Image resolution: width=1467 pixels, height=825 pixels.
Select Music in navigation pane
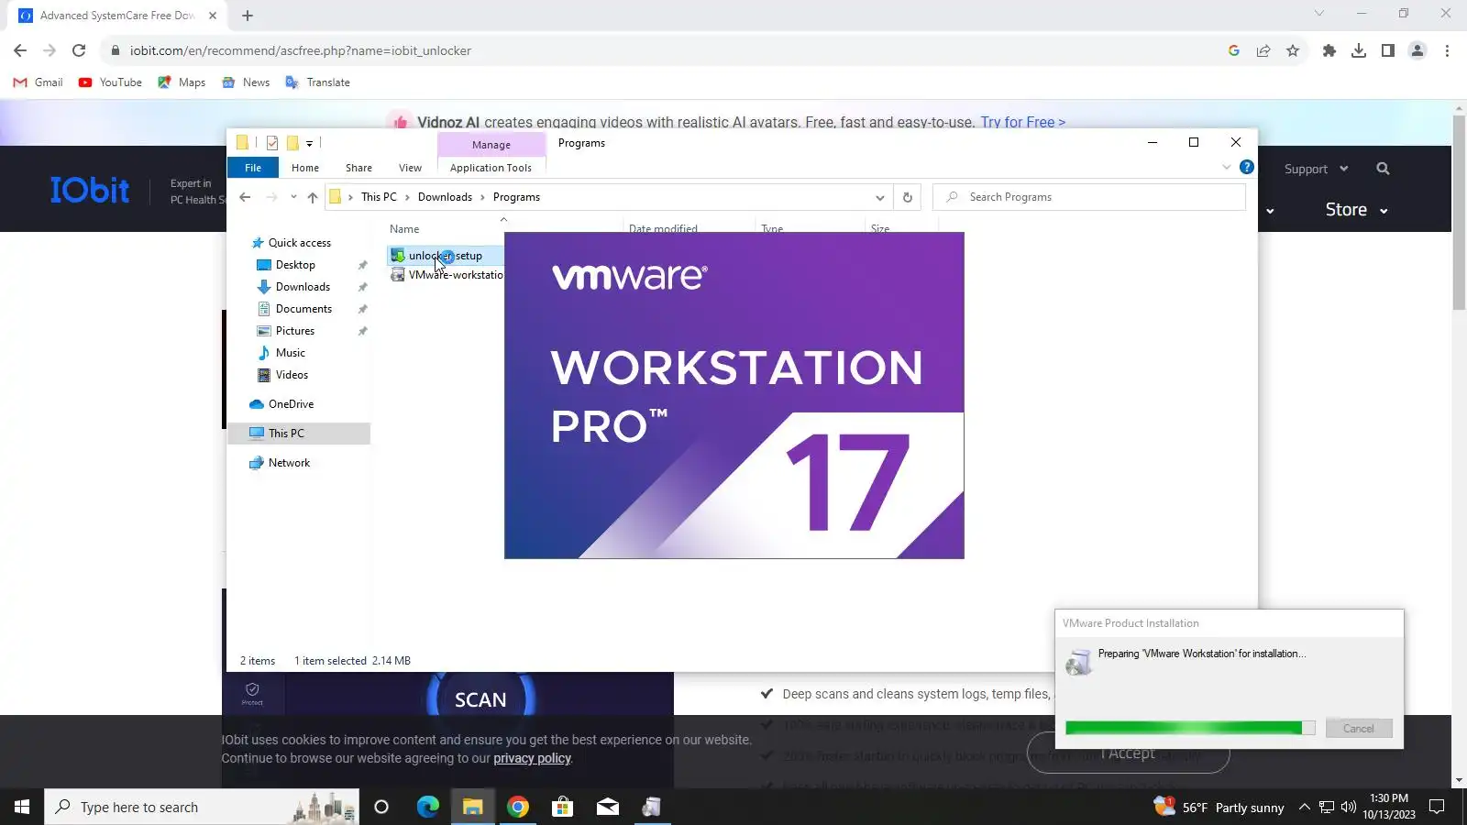coord(291,353)
